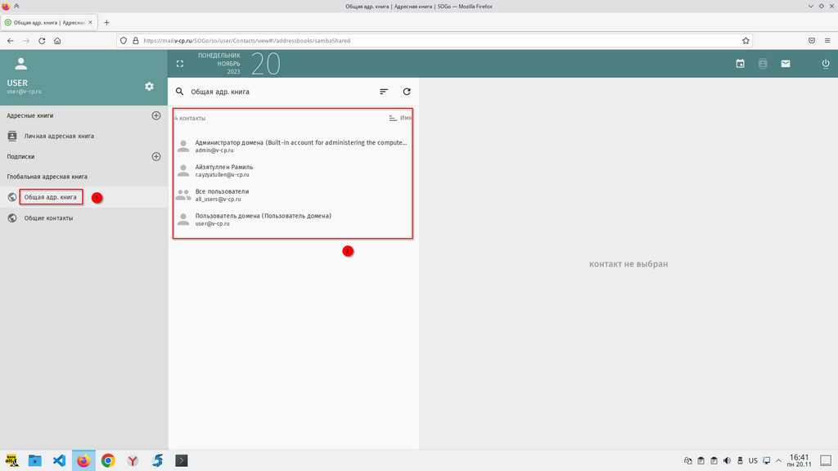Open a new Firefox tab
The image size is (838, 471).
pos(107,22)
